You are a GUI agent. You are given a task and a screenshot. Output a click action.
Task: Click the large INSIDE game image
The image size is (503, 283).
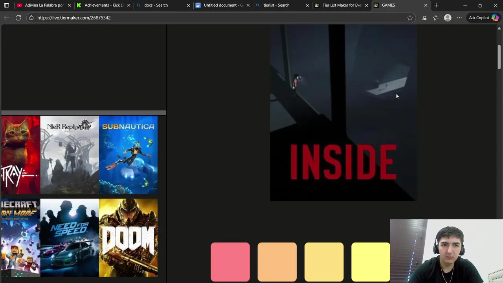click(343, 113)
